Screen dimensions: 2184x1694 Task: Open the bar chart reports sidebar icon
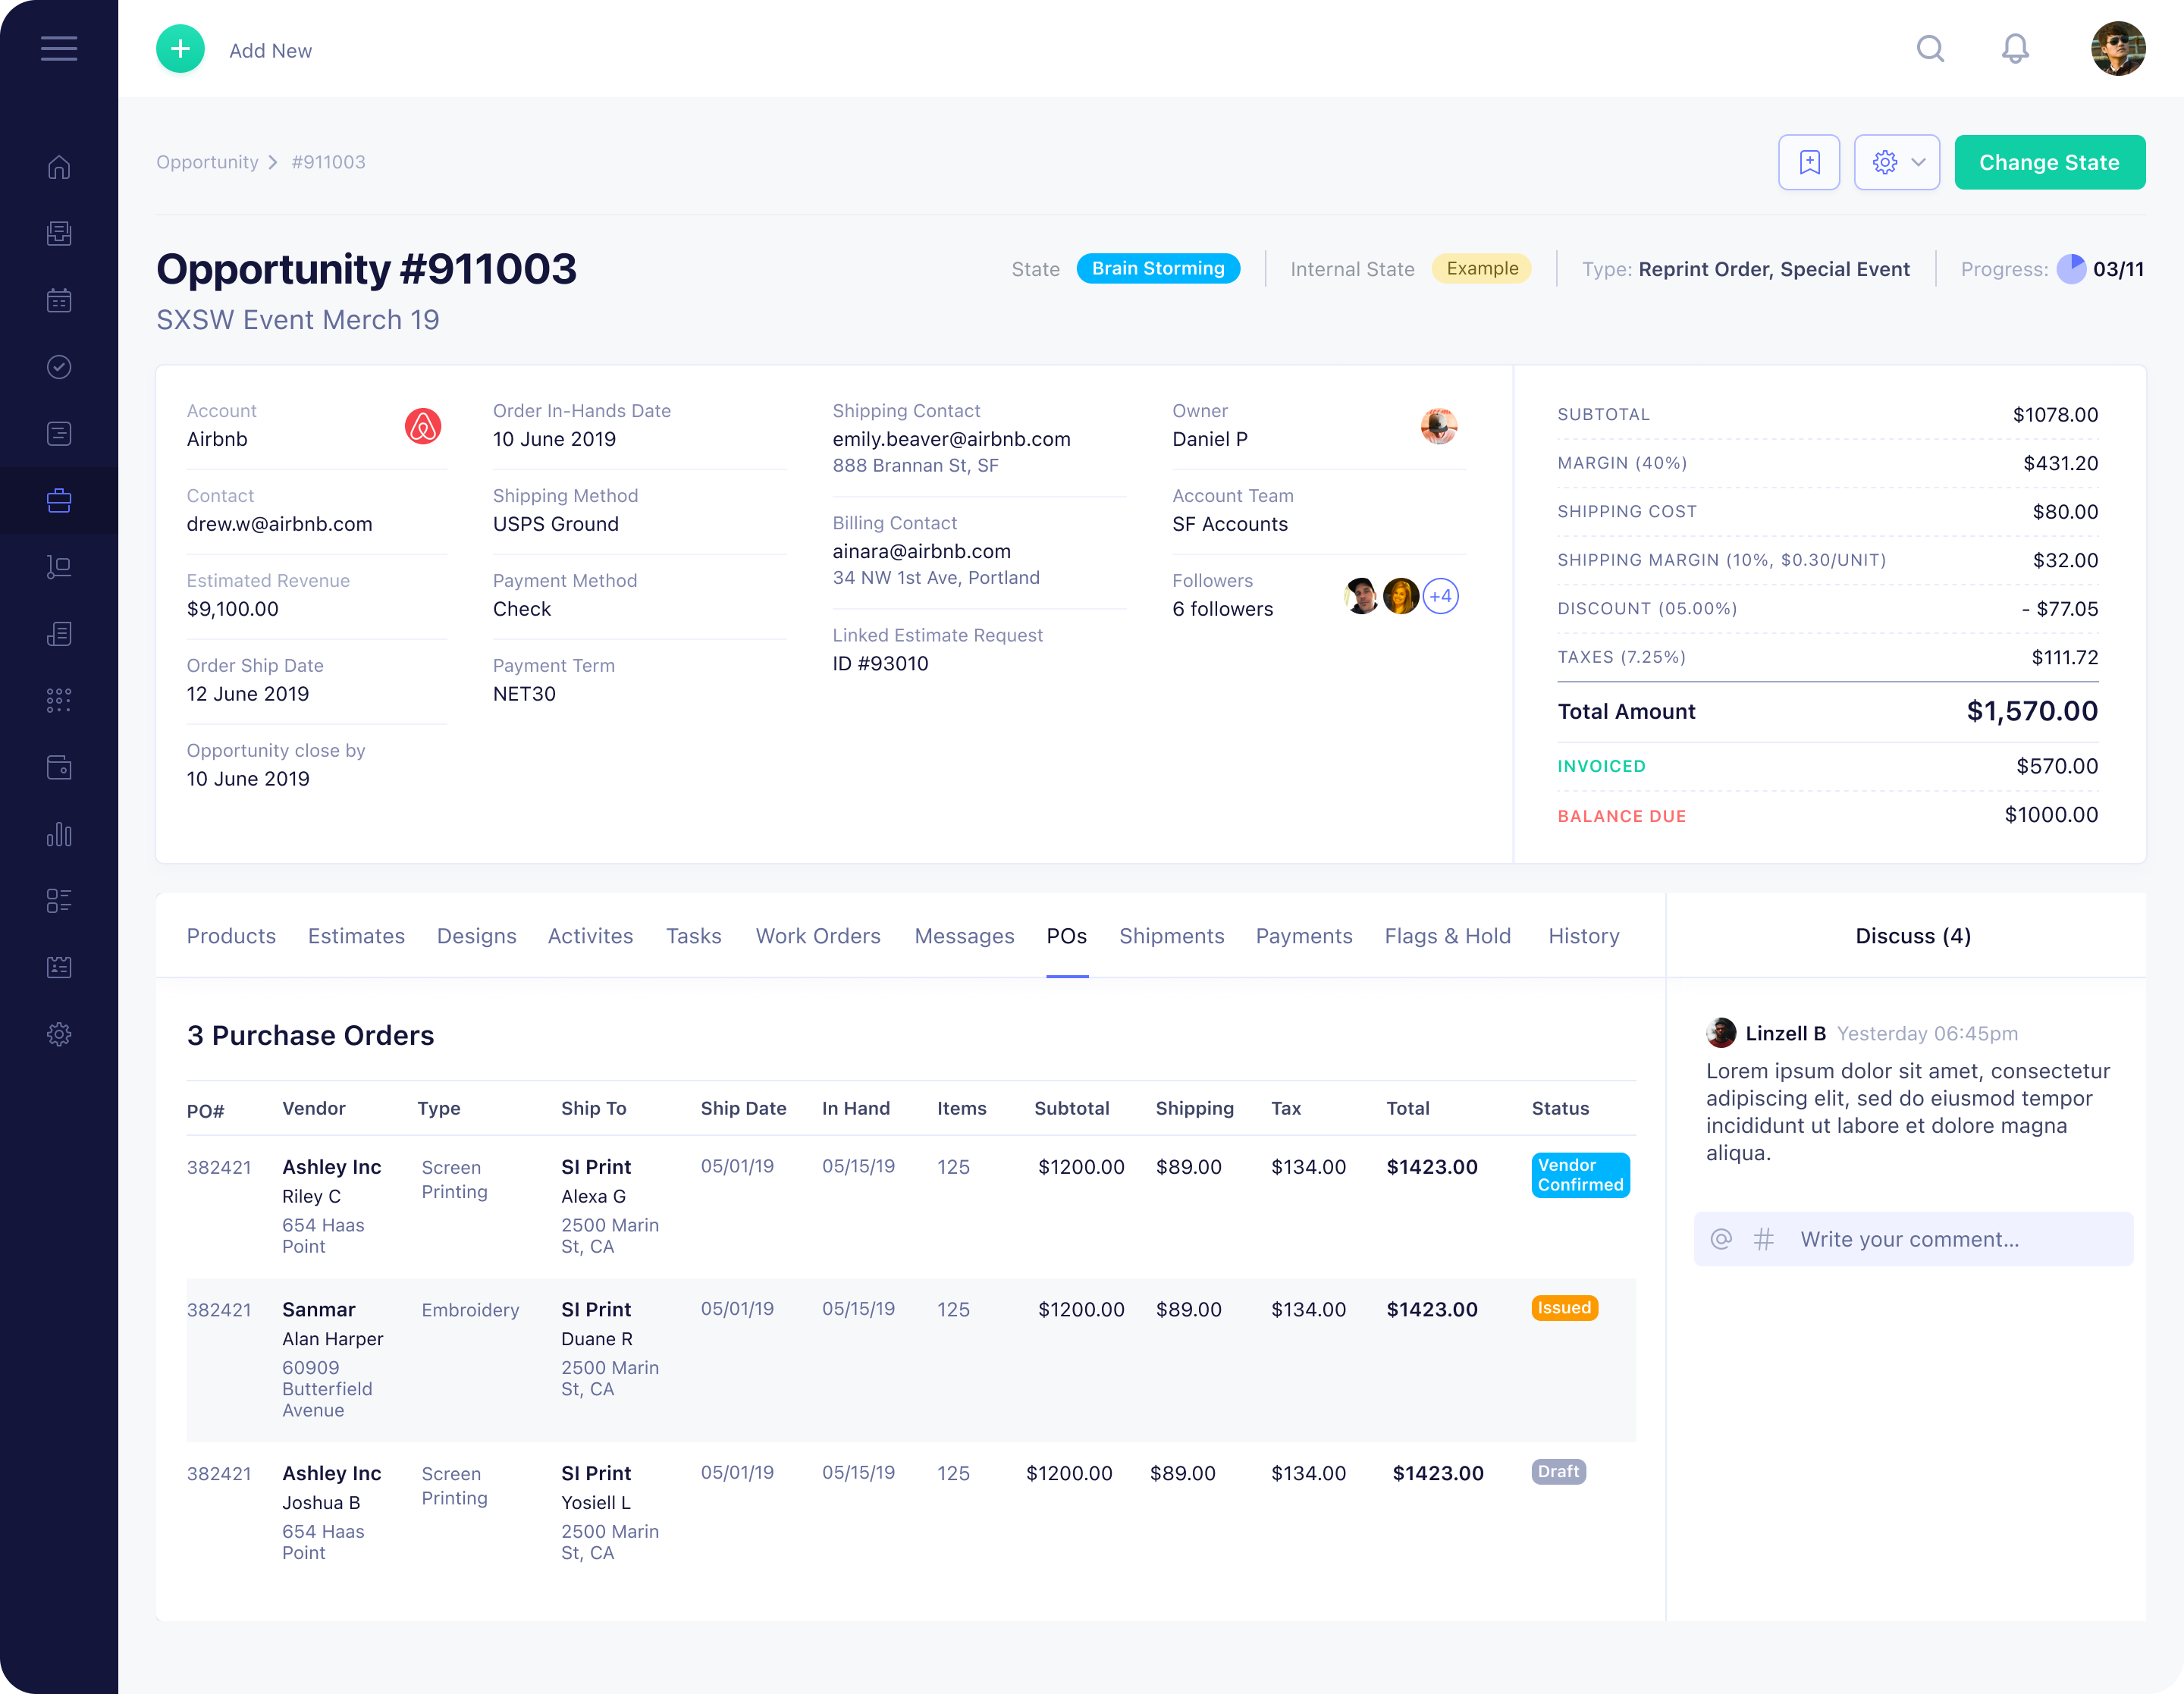click(59, 834)
